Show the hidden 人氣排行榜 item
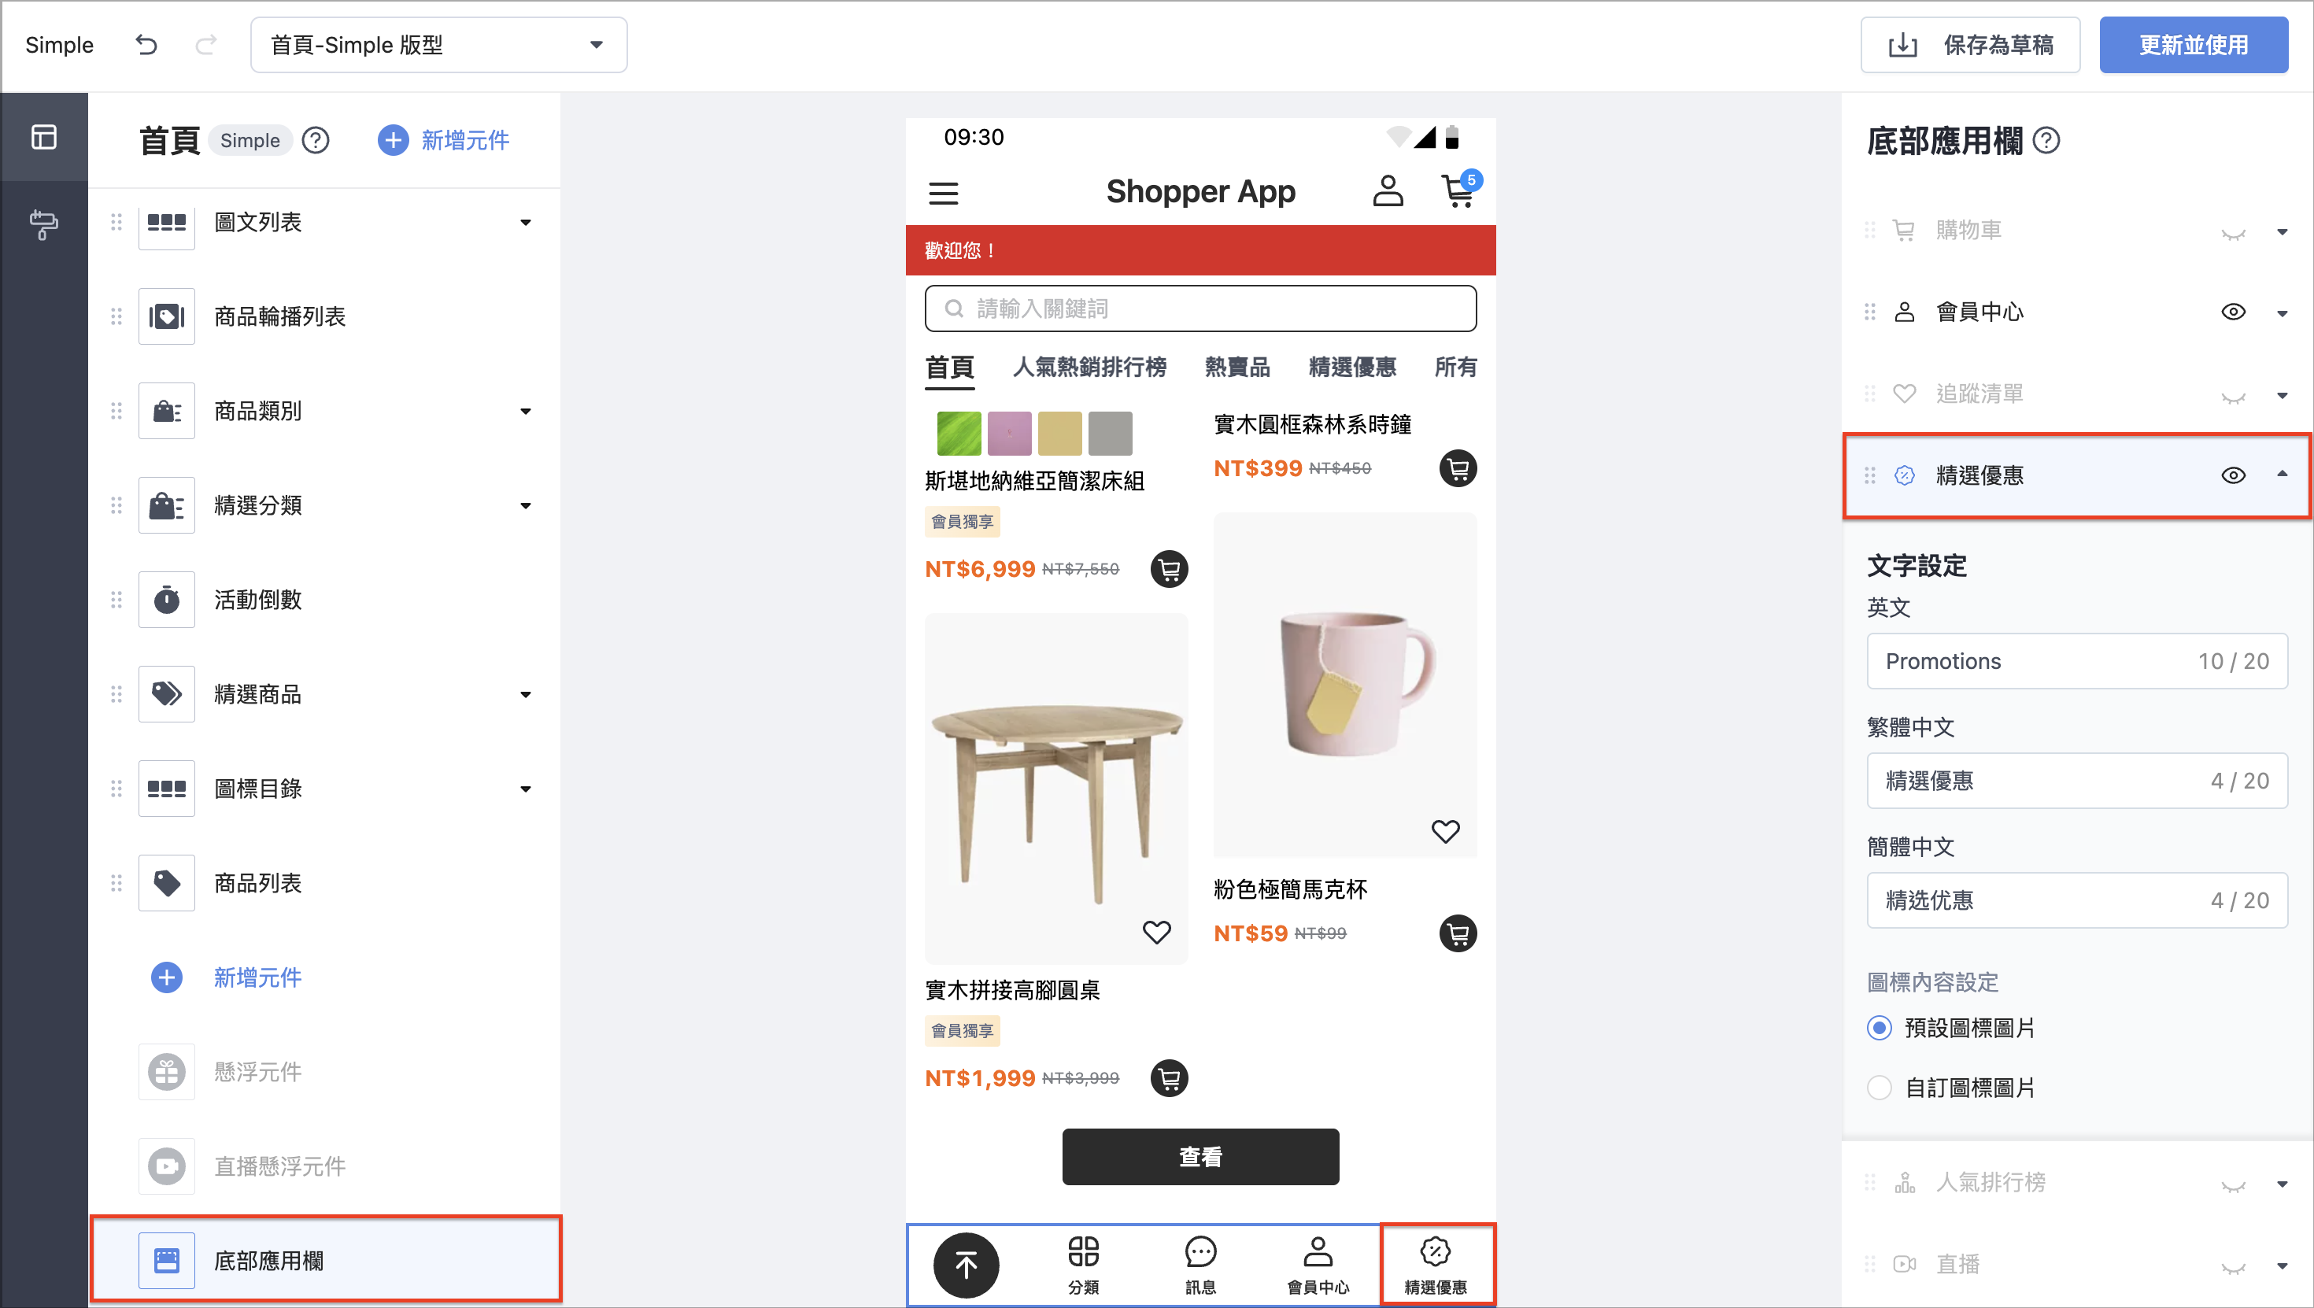 (x=2233, y=1186)
